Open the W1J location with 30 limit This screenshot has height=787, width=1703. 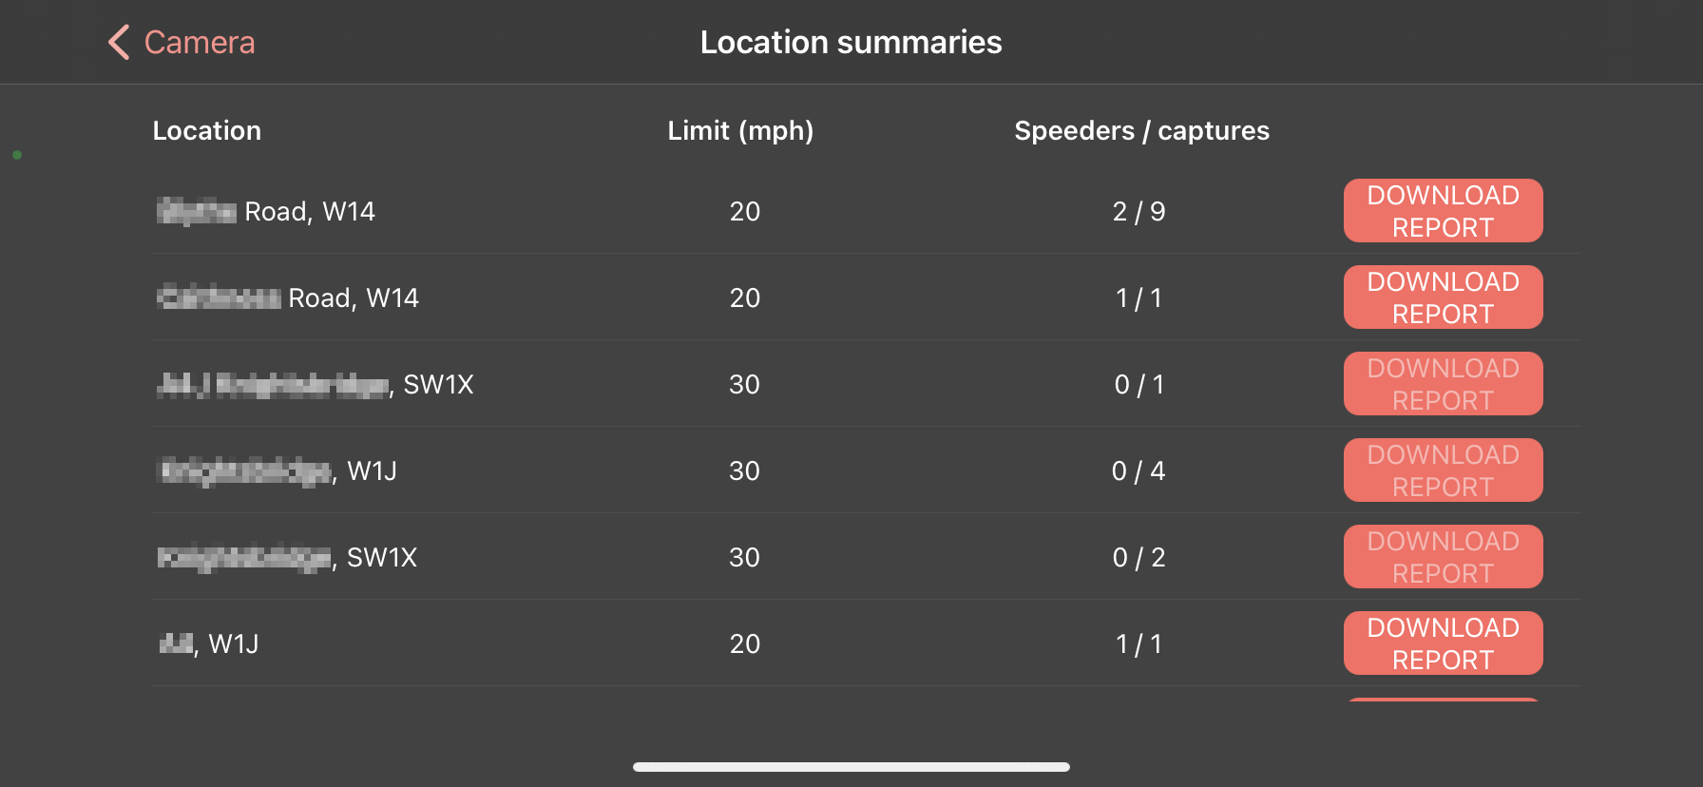tap(277, 470)
